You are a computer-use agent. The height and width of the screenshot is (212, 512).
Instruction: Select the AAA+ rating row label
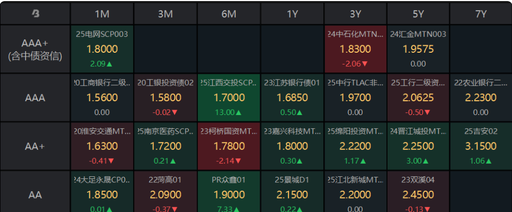(35, 49)
